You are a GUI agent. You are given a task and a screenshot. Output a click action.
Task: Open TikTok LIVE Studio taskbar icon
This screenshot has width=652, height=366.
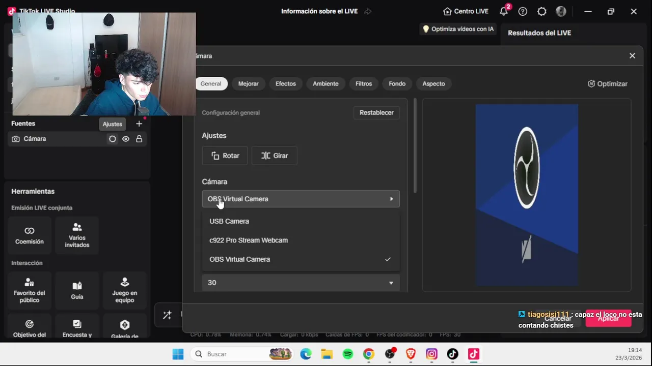tap(474, 354)
